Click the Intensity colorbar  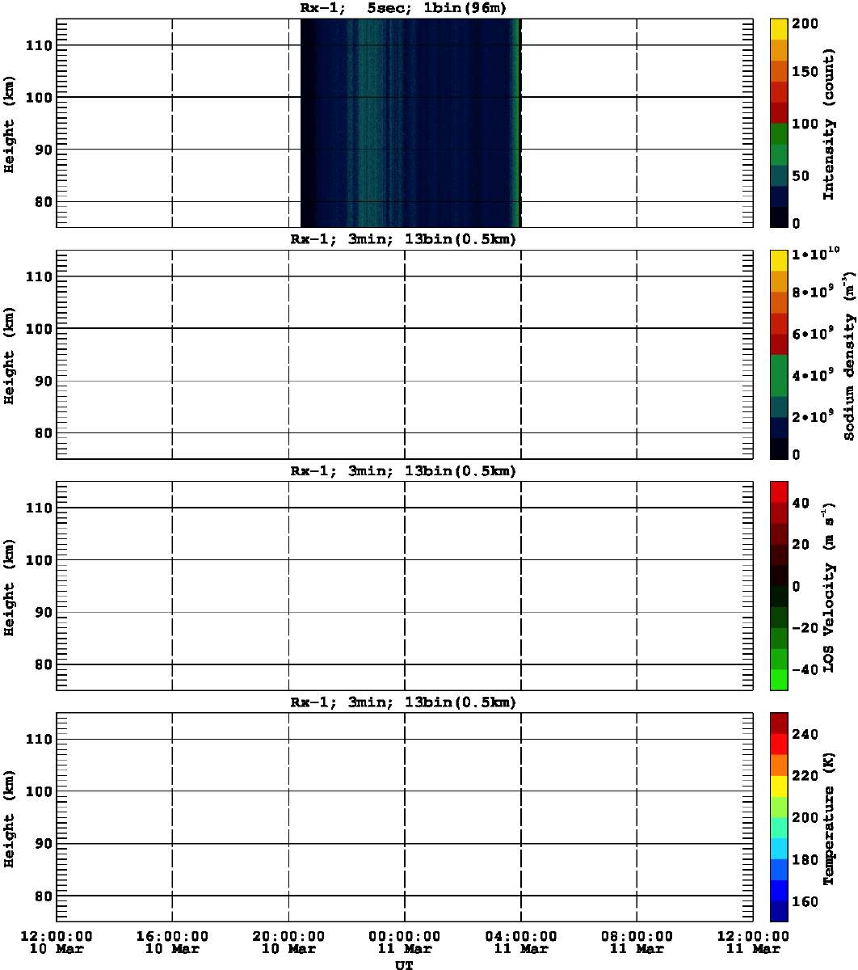(779, 122)
